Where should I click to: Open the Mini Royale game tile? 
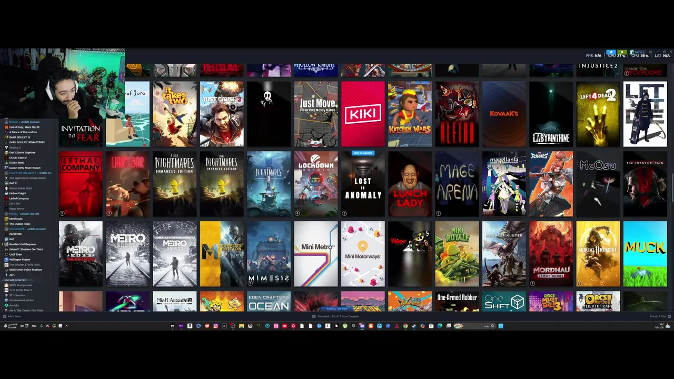[457, 254]
